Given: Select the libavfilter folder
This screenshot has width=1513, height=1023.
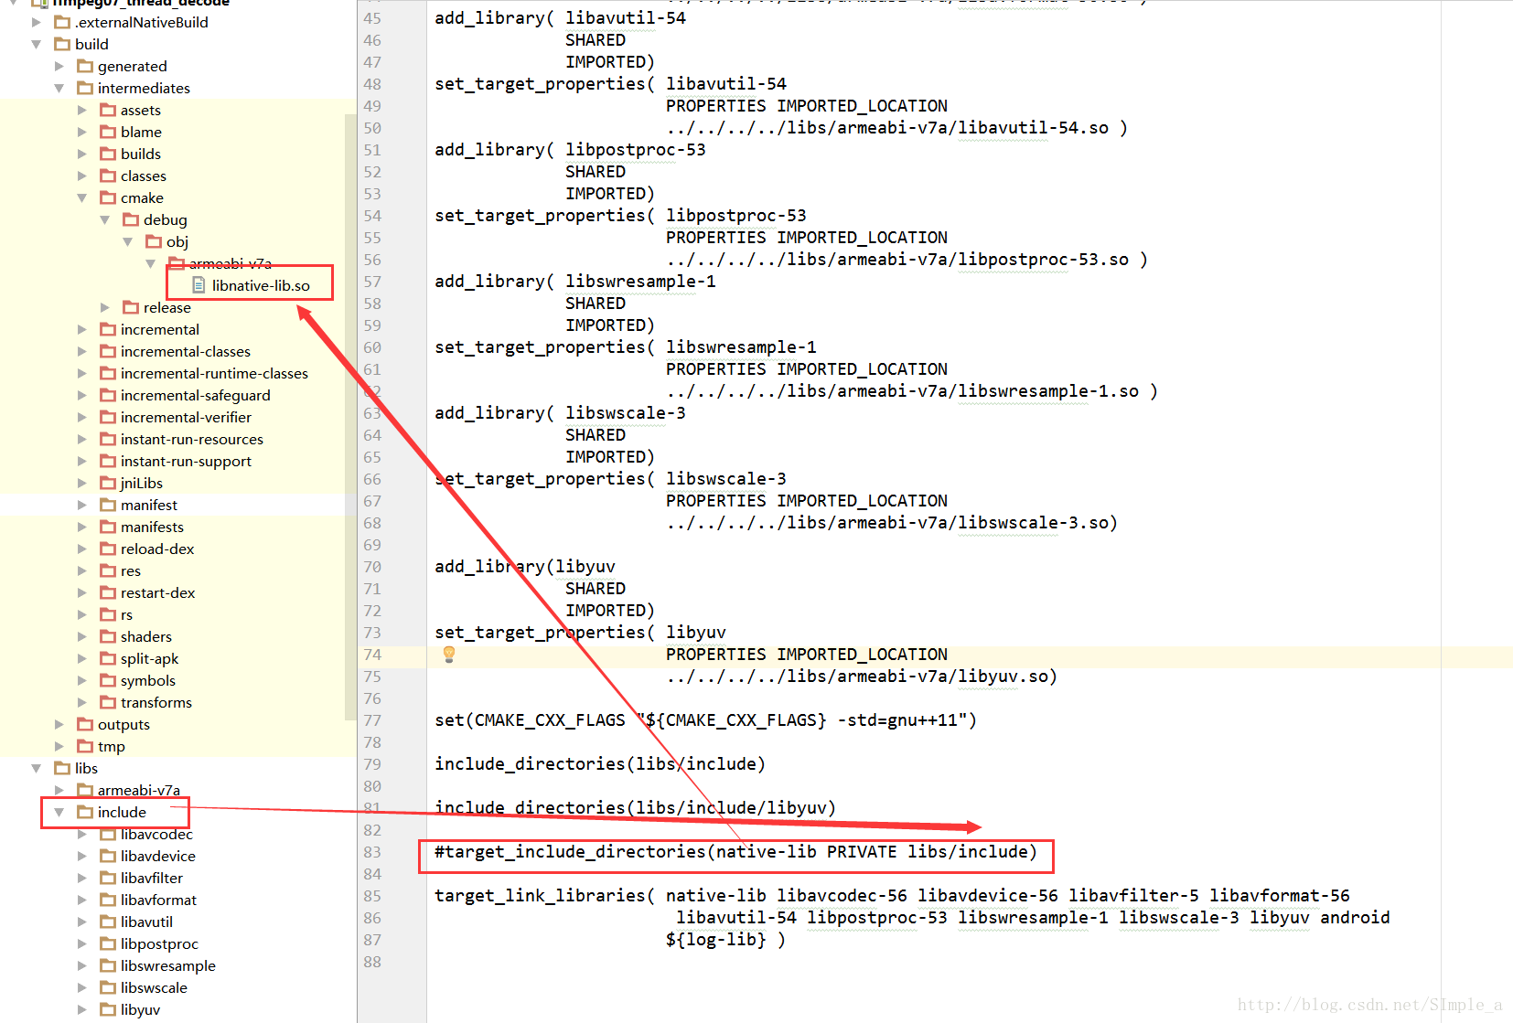Looking at the screenshot, I should [152, 878].
